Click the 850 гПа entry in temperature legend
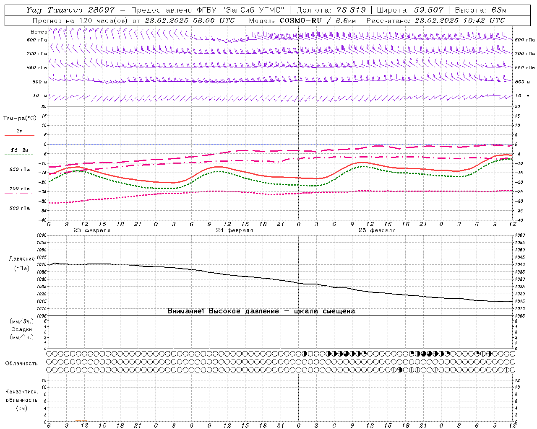 pos(19,171)
